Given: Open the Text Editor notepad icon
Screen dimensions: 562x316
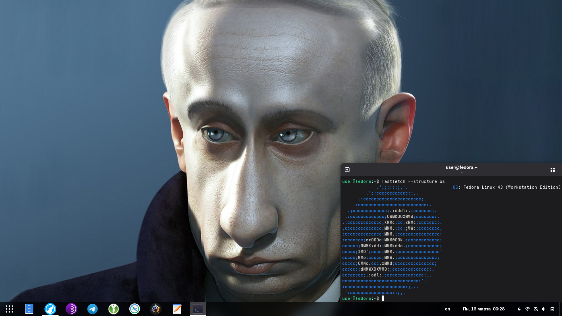Looking at the screenshot, I should click(177, 309).
